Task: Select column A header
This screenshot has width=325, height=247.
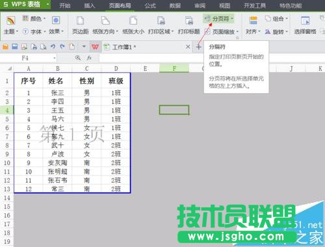Action: pyautogui.click(x=29, y=69)
